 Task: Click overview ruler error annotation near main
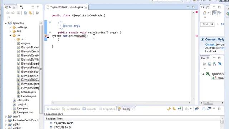pyautogui.click(x=196, y=36)
